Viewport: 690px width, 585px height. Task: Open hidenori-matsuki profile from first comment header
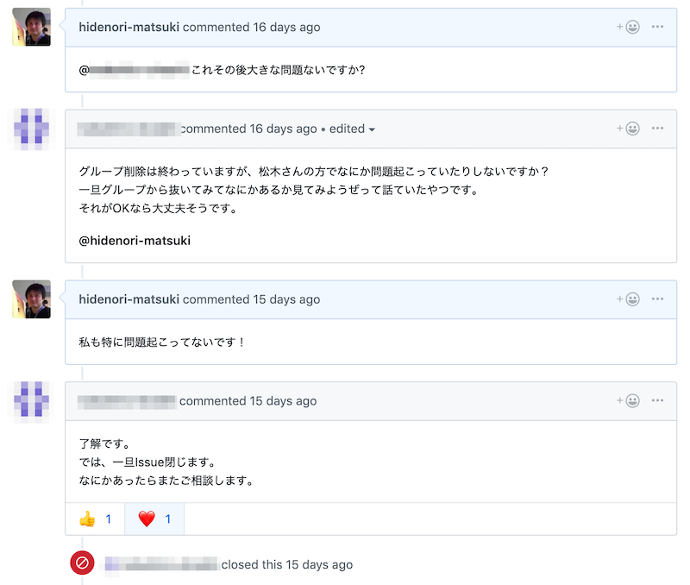click(x=129, y=28)
